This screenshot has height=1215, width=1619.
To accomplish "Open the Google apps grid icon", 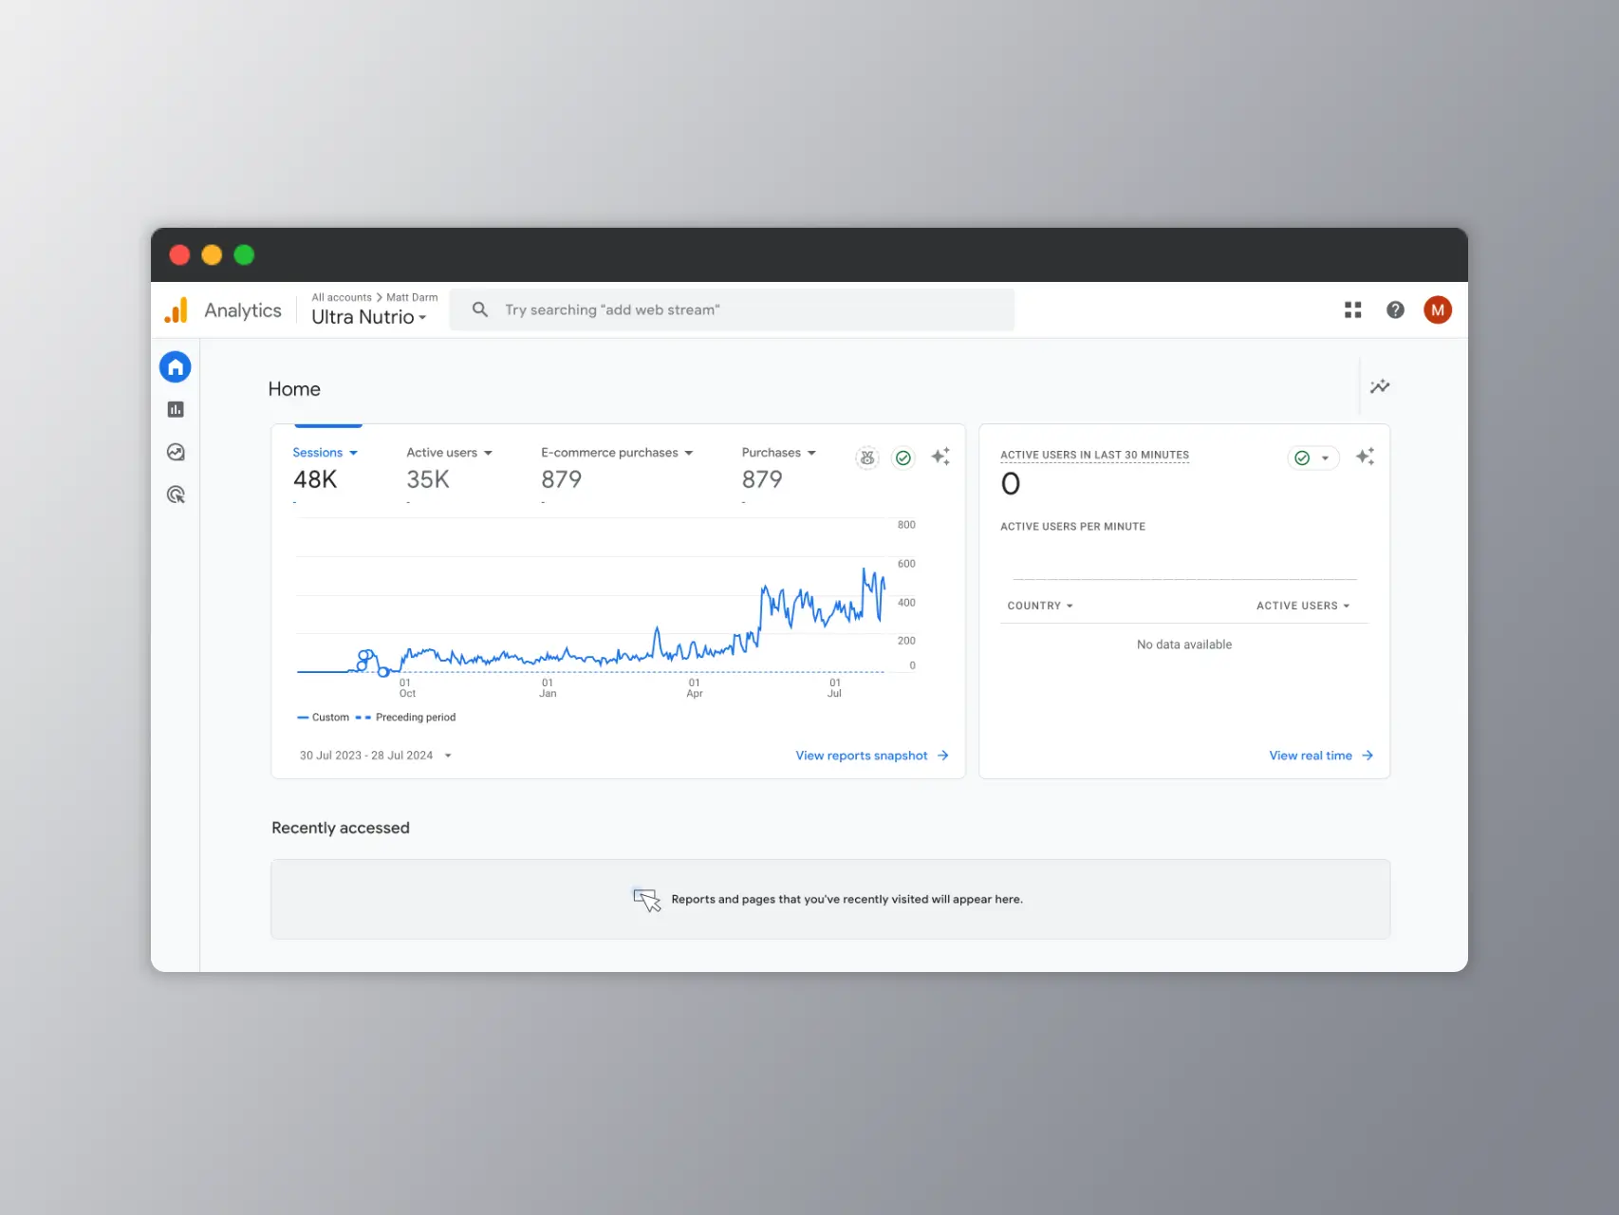I will coord(1353,309).
